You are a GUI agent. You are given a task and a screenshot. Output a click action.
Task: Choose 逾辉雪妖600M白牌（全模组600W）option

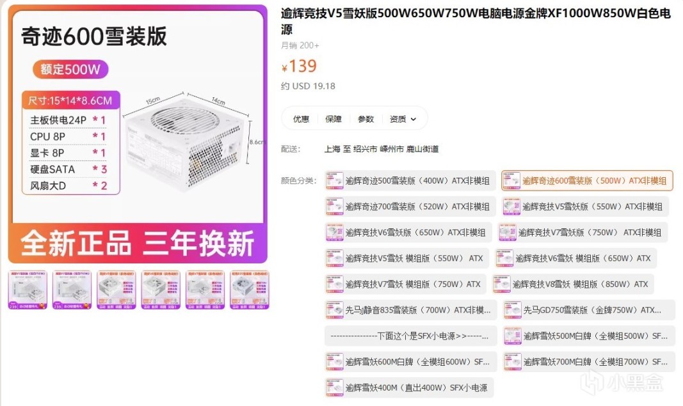click(x=410, y=362)
